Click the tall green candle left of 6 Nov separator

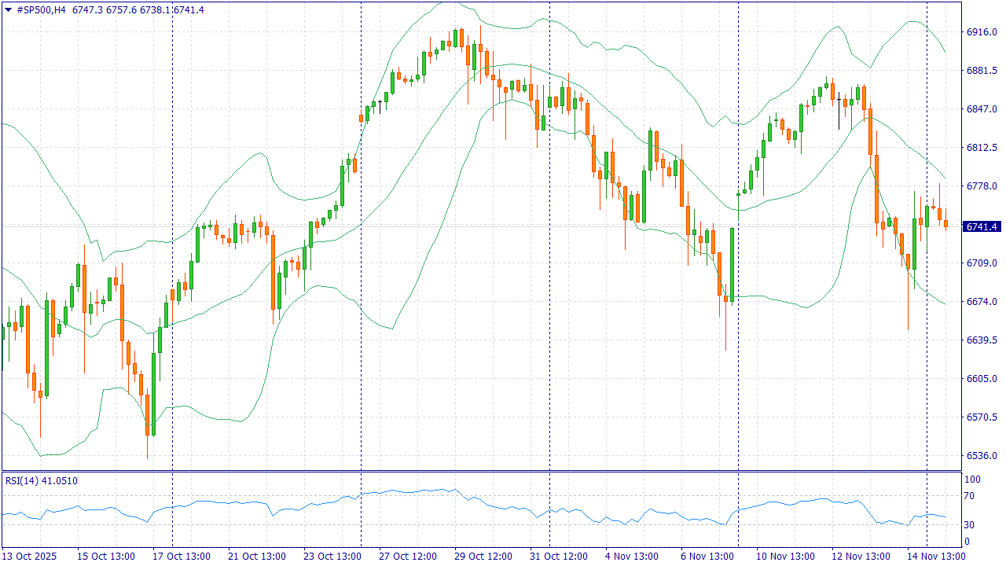[x=732, y=264]
